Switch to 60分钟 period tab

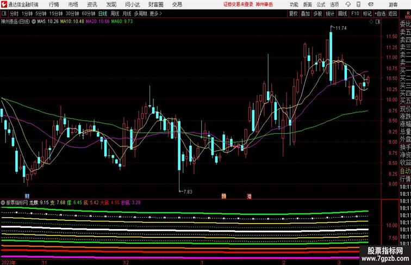click(x=89, y=14)
